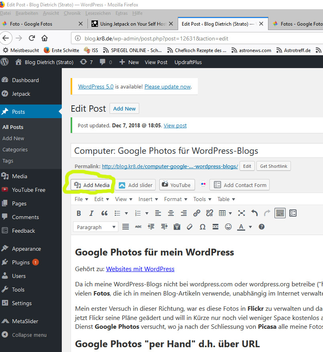Open the Insert menu in the editor
The height and width of the screenshot is (352, 323).
148,199
